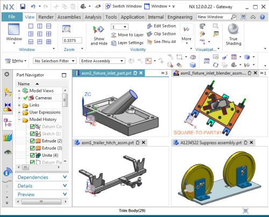Screen dimensions: 269x217
Task: Switch to the Analysis tab
Action: (x=93, y=17)
